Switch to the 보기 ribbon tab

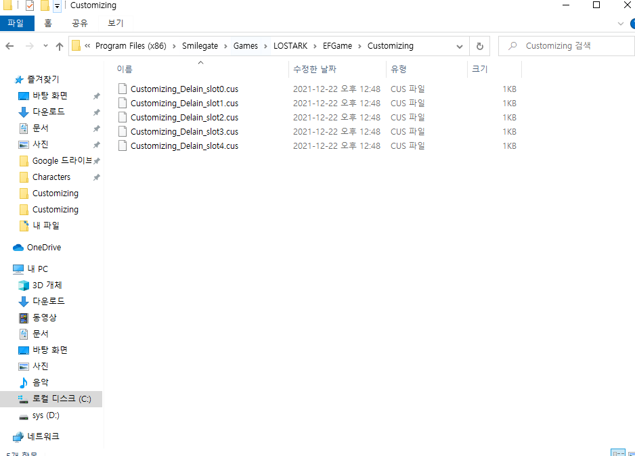[x=116, y=23]
